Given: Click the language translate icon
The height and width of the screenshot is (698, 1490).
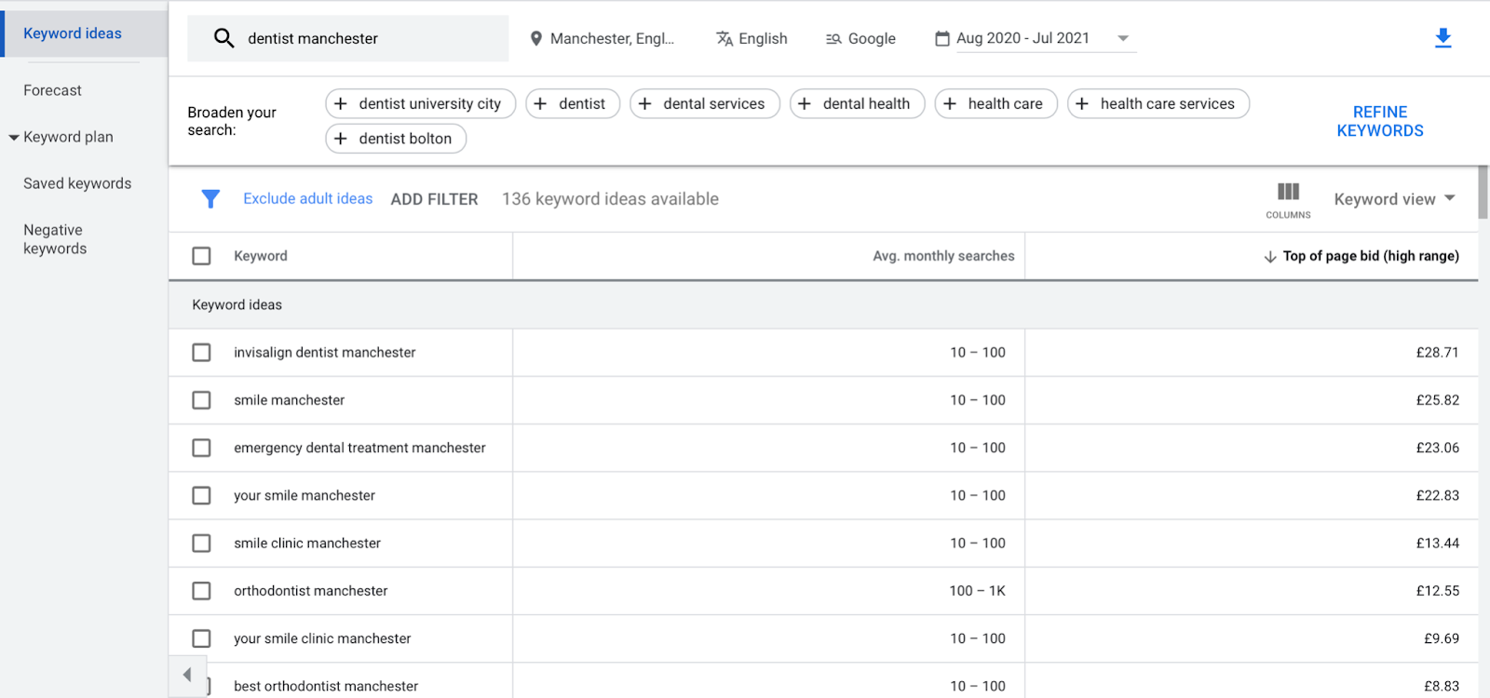Looking at the screenshot, I should [725, 38].
